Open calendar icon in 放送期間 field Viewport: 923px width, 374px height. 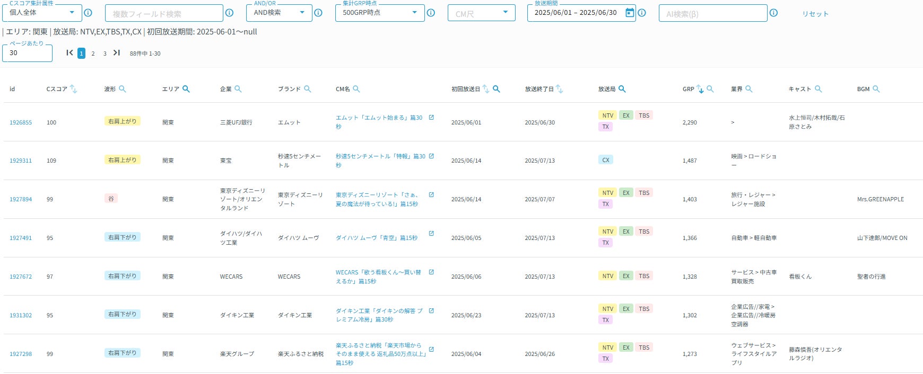pos(630,13)
